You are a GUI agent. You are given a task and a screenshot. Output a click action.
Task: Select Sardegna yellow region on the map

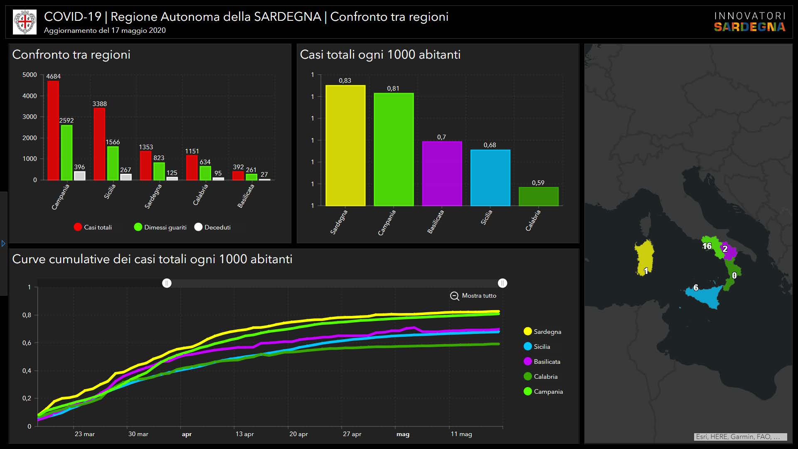pos(644,256)
